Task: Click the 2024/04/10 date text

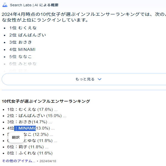Action: point(48,161)
